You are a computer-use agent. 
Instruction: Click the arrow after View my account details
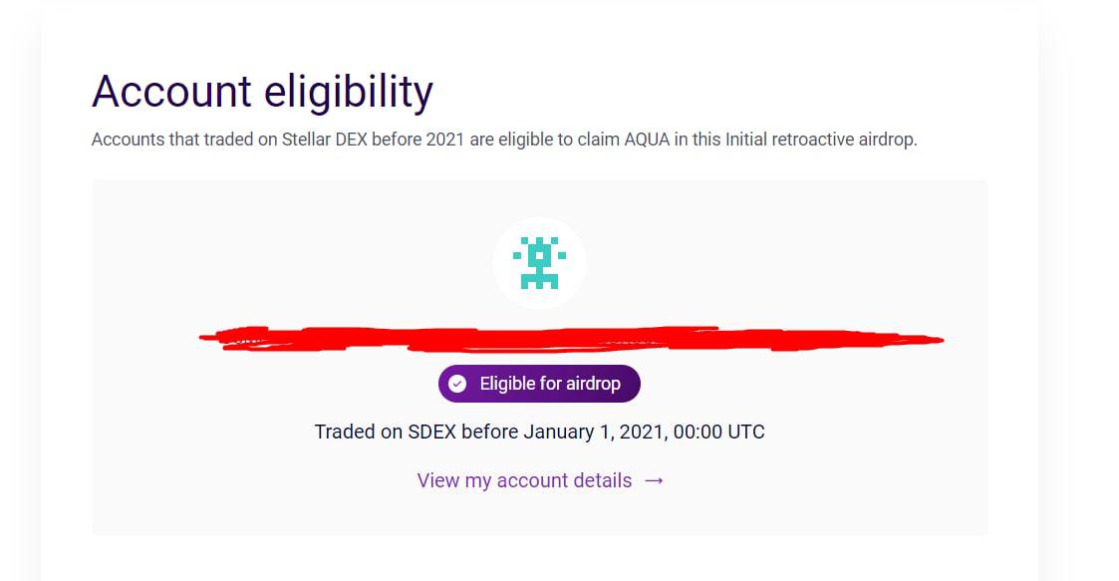[654, 480]
